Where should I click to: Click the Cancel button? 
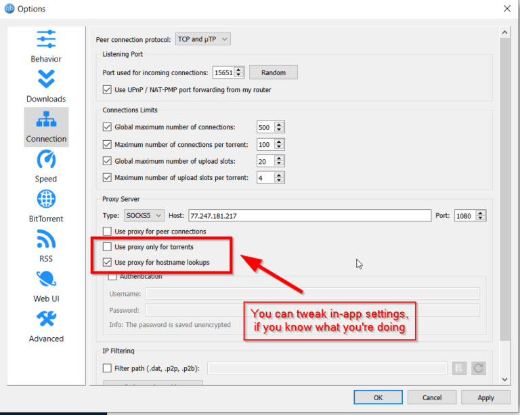[x=432, y=397]
